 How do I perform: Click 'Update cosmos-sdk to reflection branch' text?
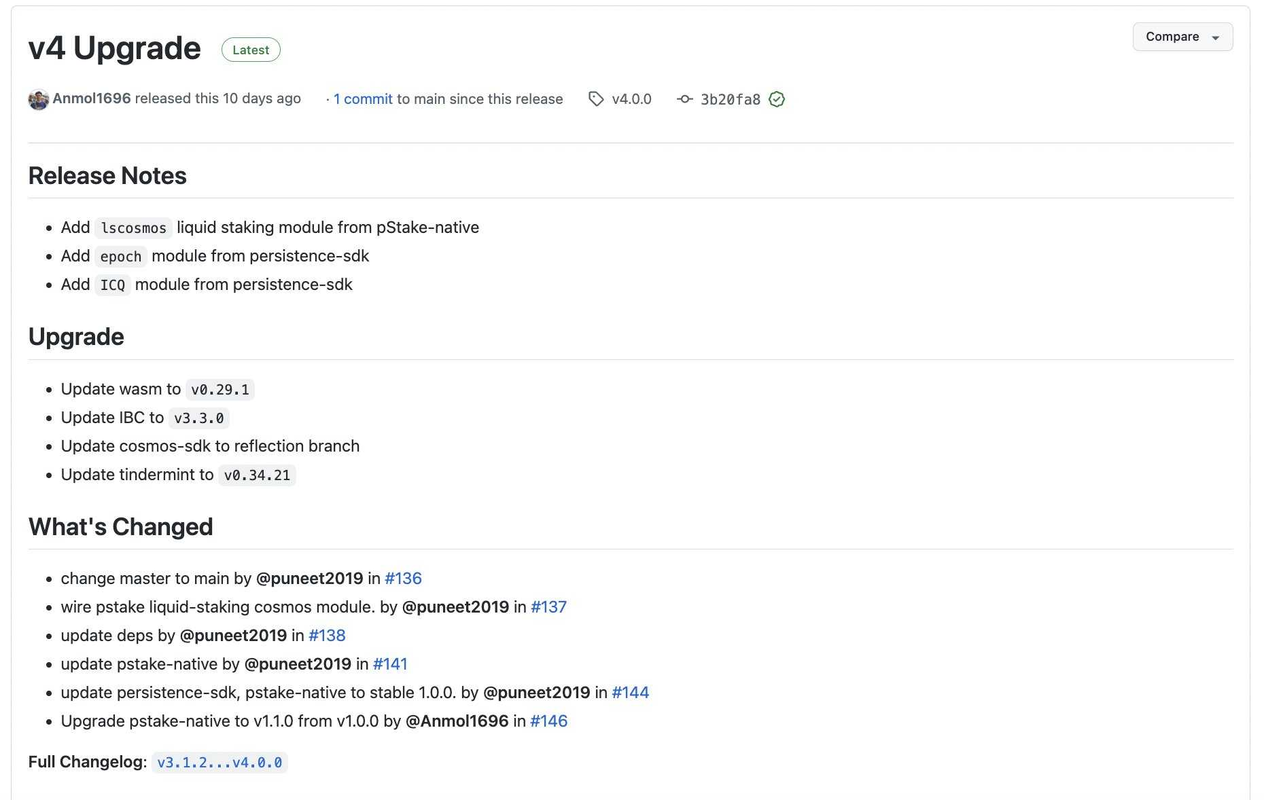pyautogui.click(x=210, y=446)
